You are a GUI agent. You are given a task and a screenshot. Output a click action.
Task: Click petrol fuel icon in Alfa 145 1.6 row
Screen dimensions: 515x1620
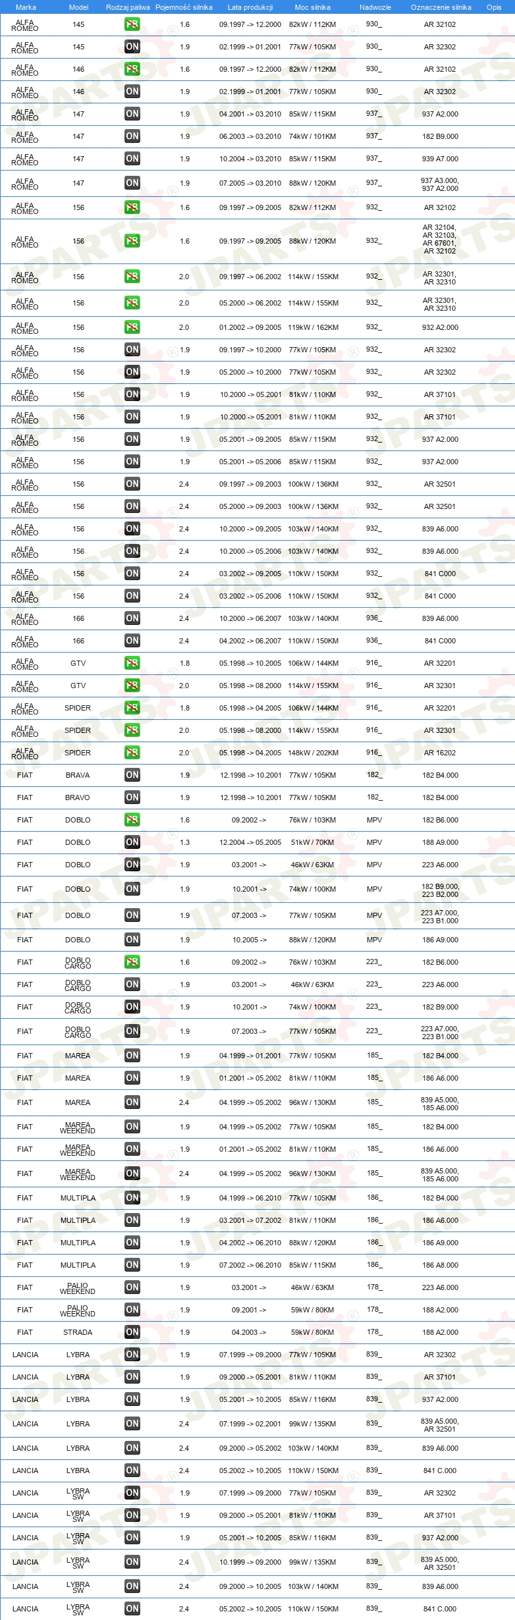tap(132, 24)
